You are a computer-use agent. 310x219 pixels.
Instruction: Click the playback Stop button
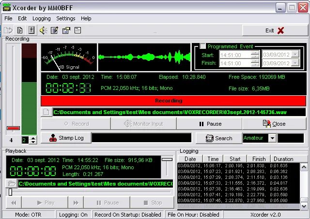pos(152,203)
